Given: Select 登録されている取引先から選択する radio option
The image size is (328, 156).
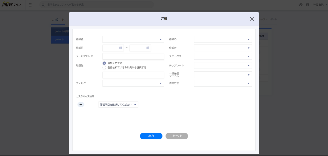Looking at the screenshot, I should click(x=104, y=68).
